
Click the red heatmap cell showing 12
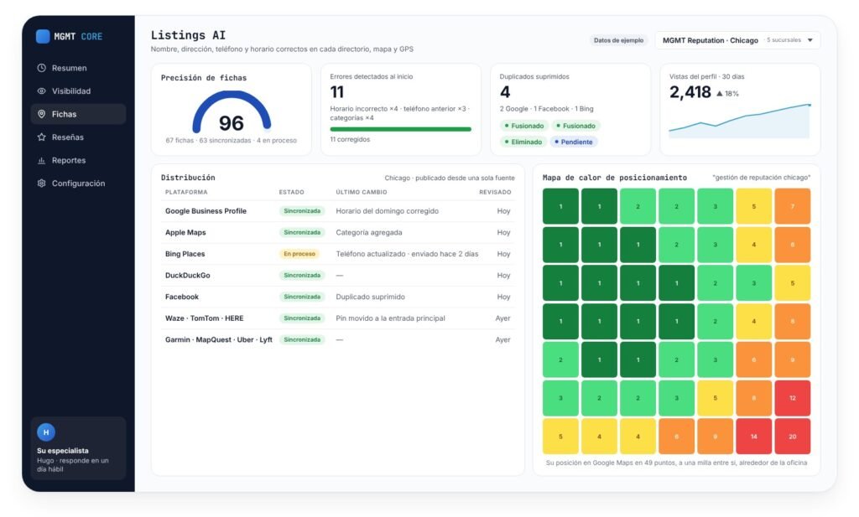coord(792,398)
